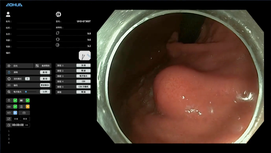The image size is (271, 153).
Task: Click the 测光模式 aperture icon
Action: pyautogui.click(x=9, y=79)
